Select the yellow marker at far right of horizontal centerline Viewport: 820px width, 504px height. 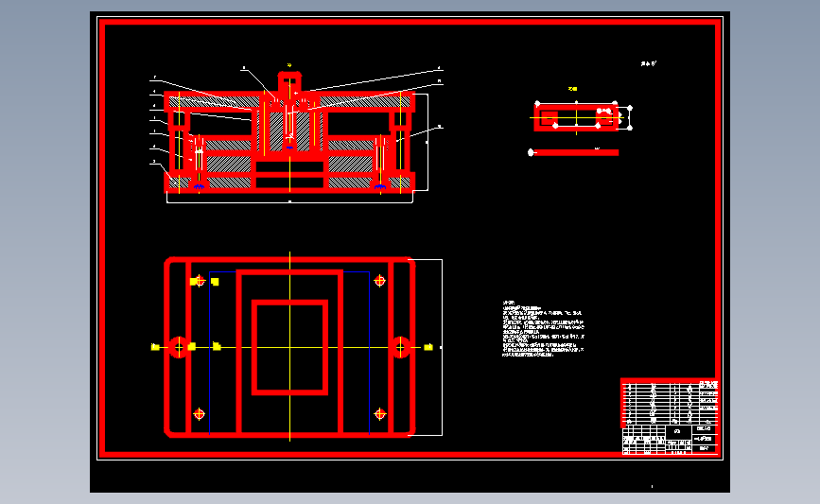[x=428, y=347]
